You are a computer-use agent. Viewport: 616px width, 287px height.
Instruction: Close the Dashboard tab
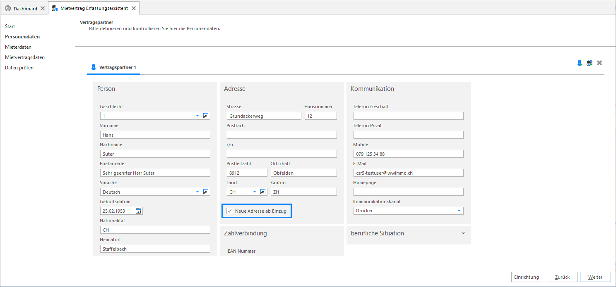[x=43, y=8]
